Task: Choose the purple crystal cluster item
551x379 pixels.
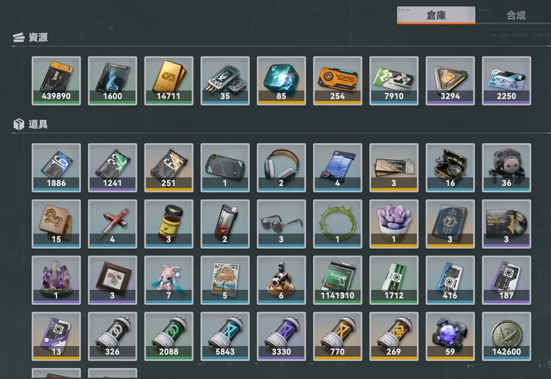Action: [56, 280]
